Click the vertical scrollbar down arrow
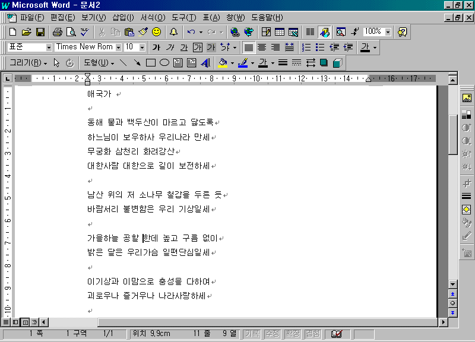The width and height of the screenshot is (475, 342). pos(452,284)
